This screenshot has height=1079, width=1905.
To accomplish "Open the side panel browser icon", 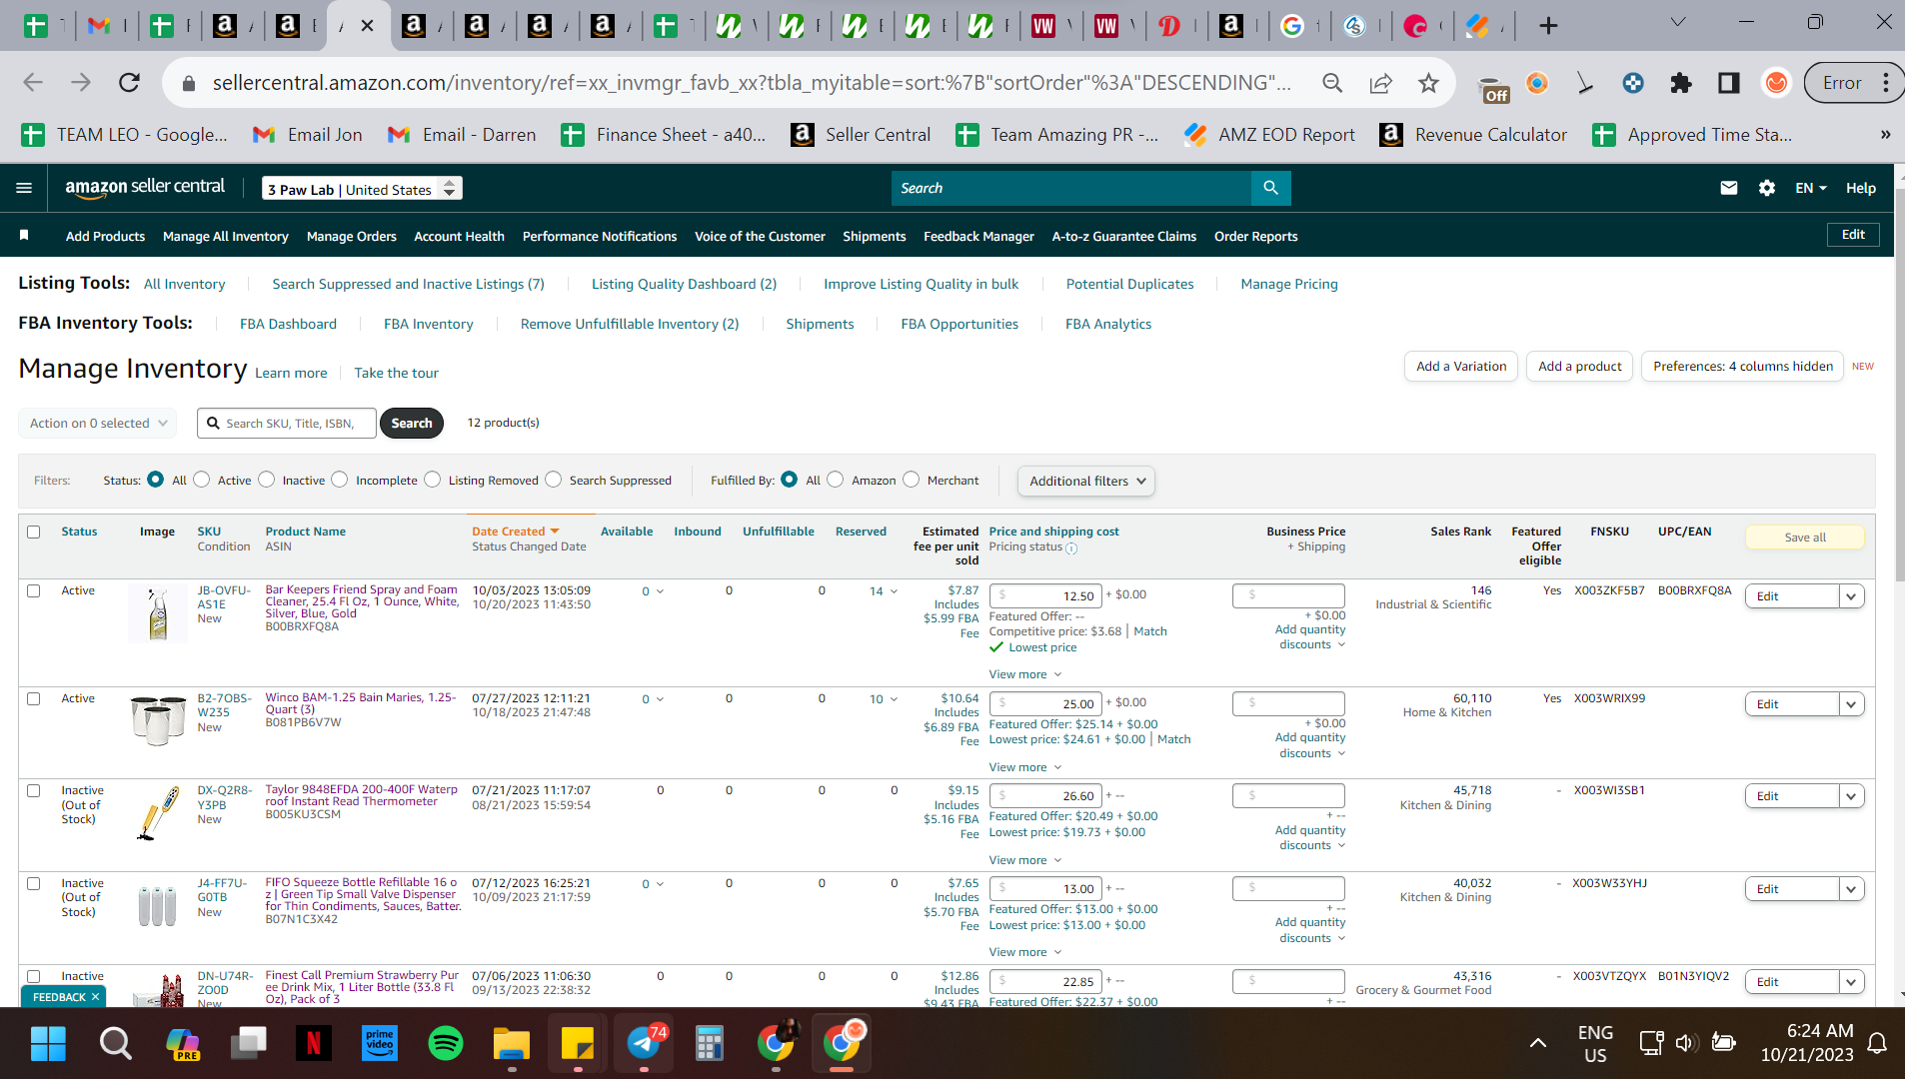I will tap(1728, 83).
